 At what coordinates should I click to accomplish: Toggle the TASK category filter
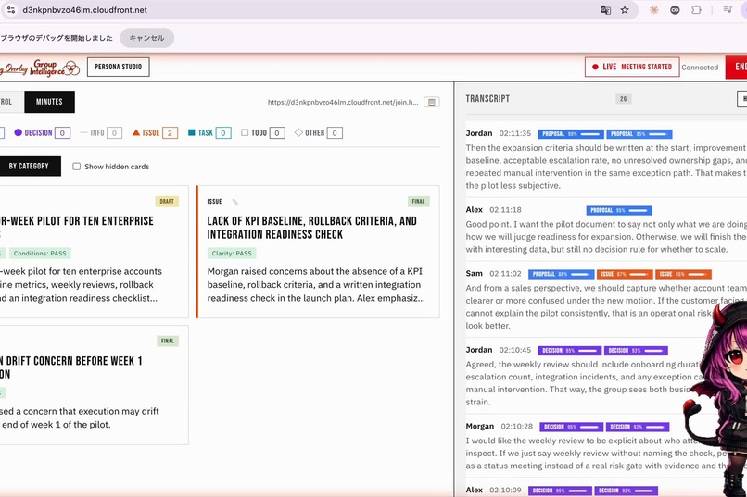[209, 133]
